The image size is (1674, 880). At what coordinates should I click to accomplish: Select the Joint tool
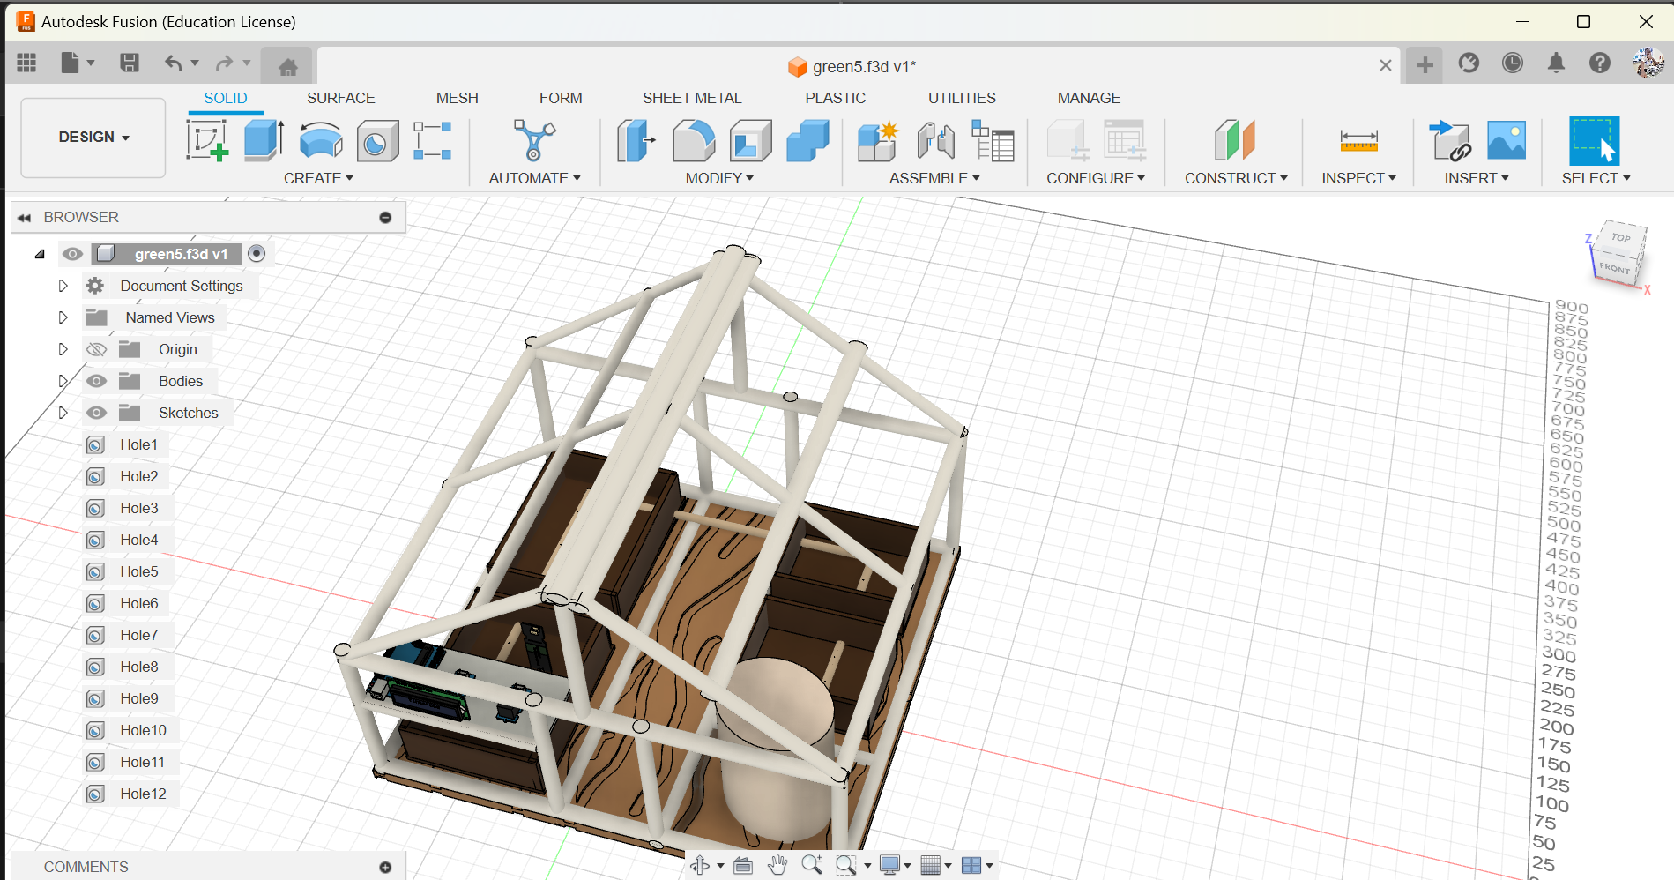point(935,140)
